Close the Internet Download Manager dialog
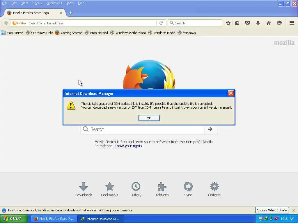This screenshot has height=223, width=298. pyautogui.click(x=231, y=93)
